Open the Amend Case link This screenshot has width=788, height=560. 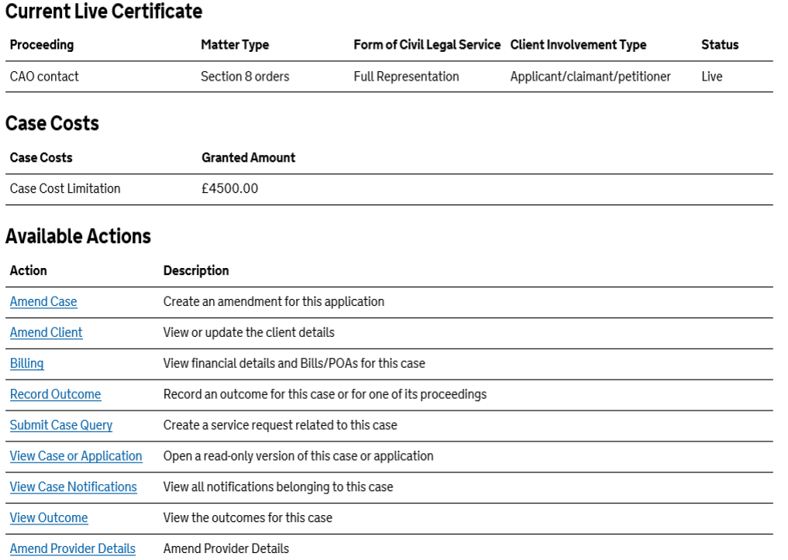(43, 301)
